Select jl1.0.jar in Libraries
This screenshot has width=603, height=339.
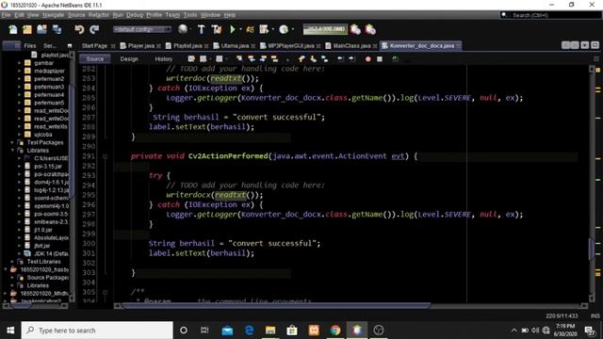point(43,230)
